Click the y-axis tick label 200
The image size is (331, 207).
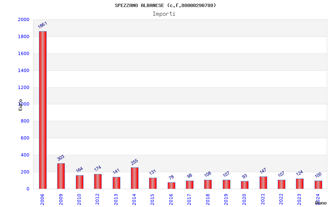click(x=25, y=172)
